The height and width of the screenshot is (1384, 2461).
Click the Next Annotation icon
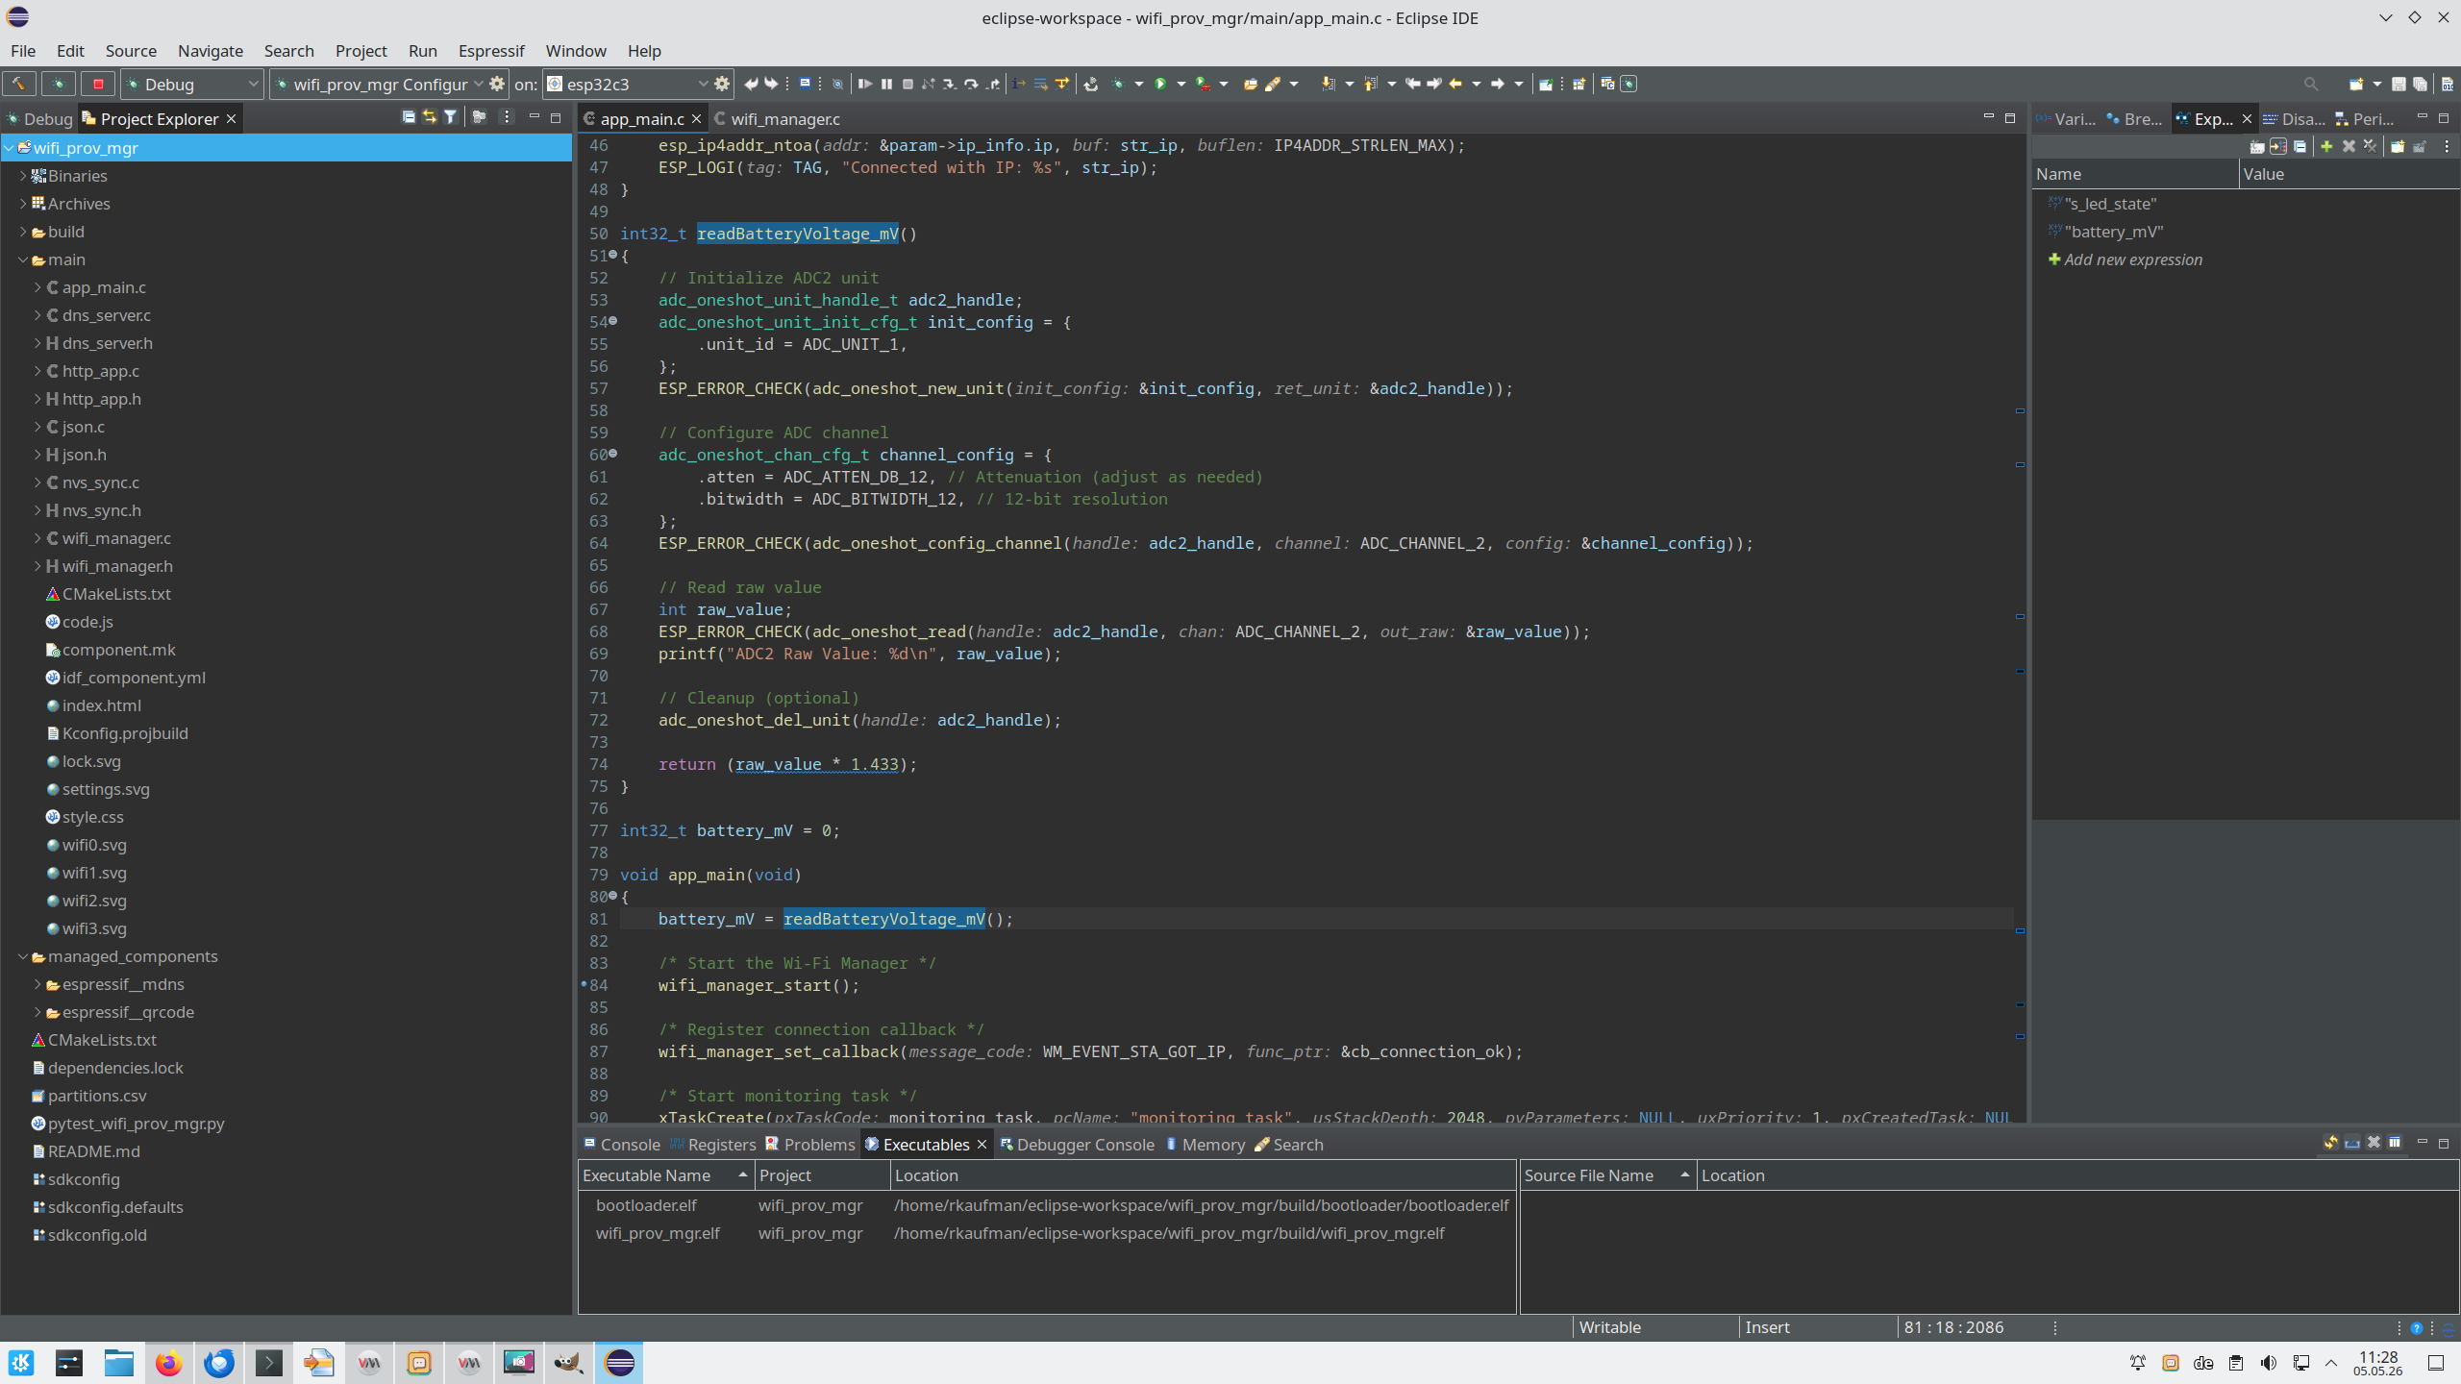[x=1329, y=84]
